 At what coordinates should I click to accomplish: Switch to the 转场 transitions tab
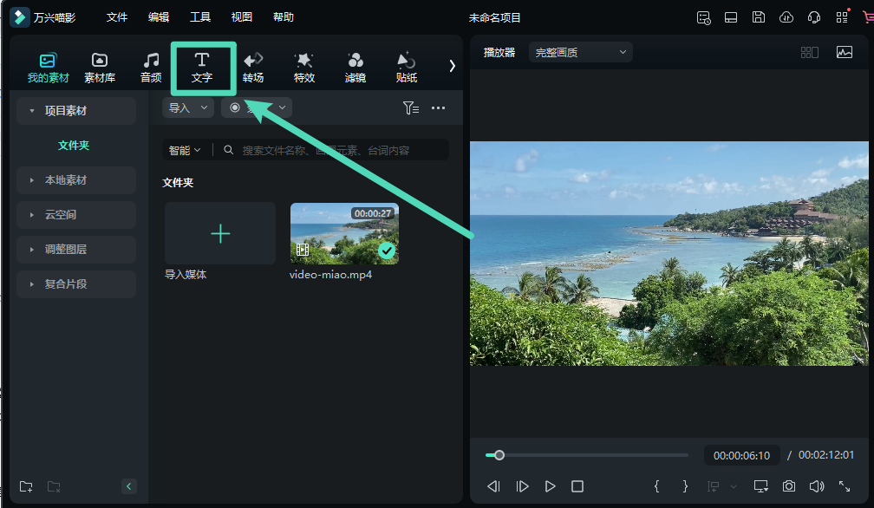(x=253, y=68)
